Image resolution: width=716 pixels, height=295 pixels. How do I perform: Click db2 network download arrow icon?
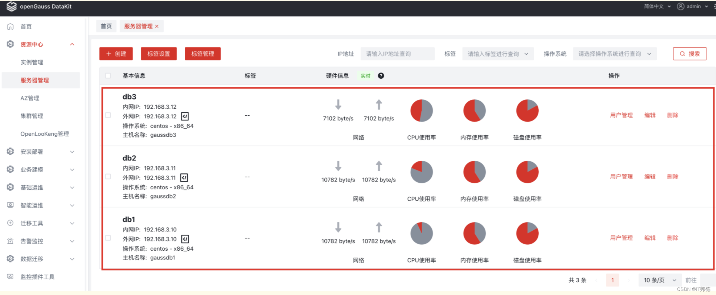point(338,166)
